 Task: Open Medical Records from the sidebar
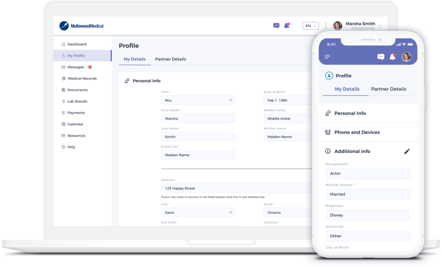coord(82,78)
